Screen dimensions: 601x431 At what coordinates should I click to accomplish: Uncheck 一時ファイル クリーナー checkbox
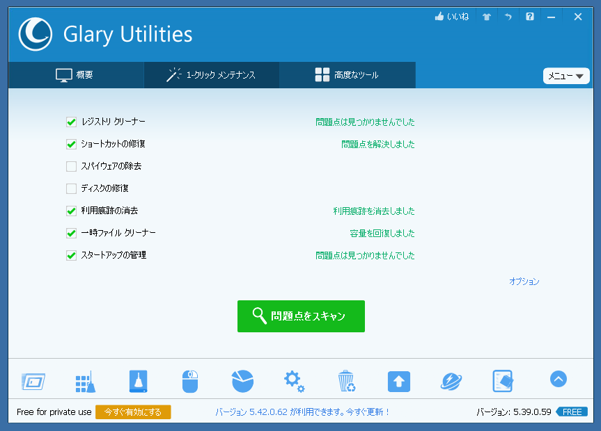(71, 233)
